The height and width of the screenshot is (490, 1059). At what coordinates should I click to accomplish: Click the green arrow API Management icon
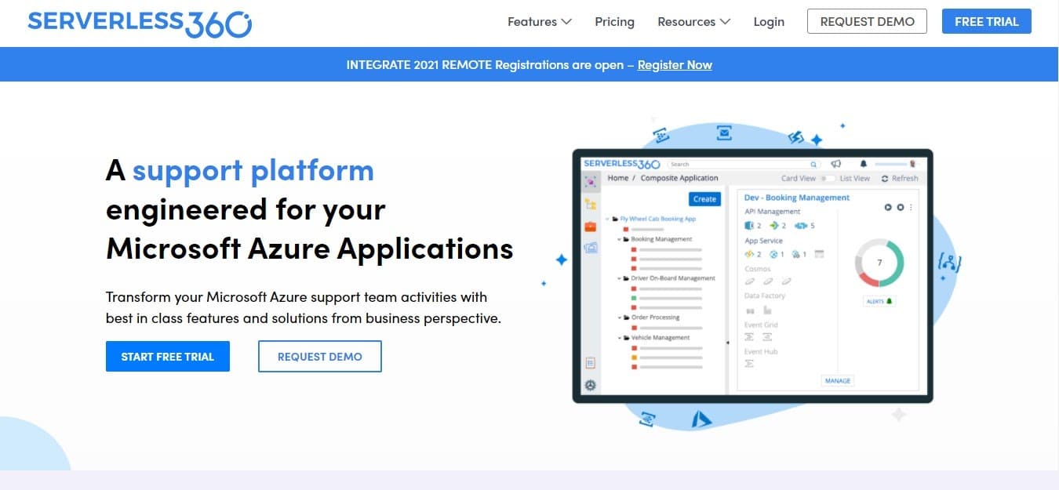pyautogui.click(x=773, y=226)
